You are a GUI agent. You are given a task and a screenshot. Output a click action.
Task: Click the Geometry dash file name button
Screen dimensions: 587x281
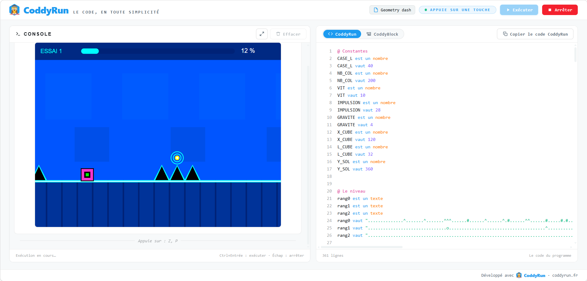392,10
